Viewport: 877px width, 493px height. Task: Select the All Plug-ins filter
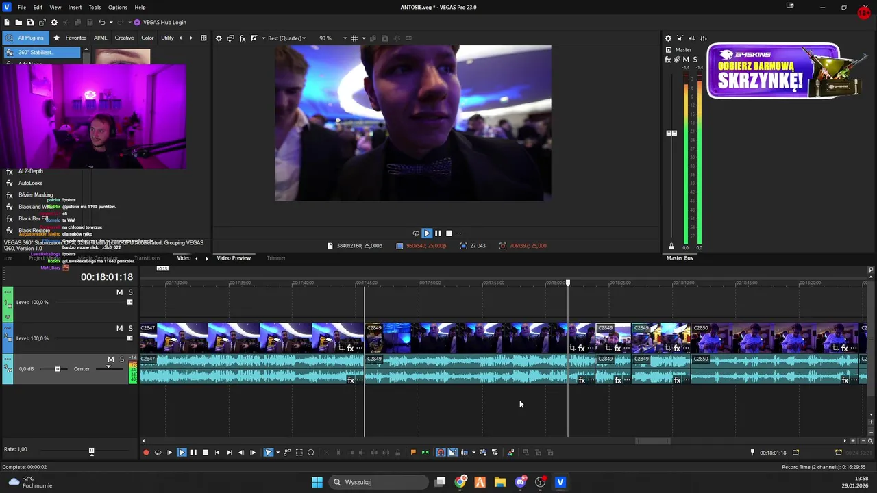pyautogui.click(x=25, y=38)
